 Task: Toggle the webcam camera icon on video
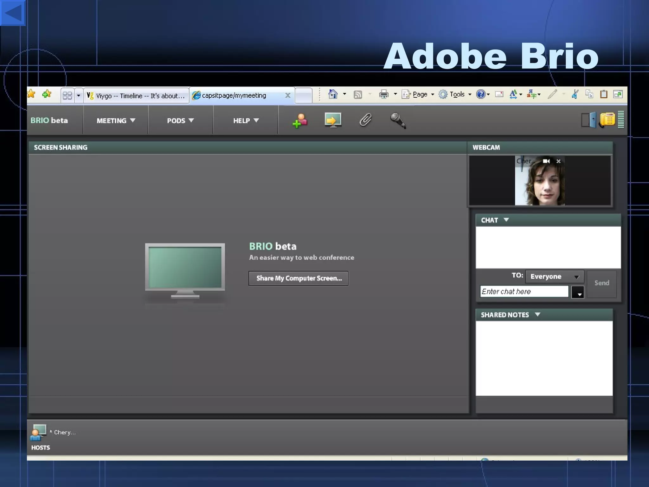click(x=546, y=161)
